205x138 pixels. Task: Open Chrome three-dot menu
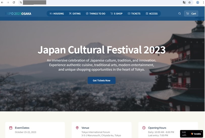(203, 3)
